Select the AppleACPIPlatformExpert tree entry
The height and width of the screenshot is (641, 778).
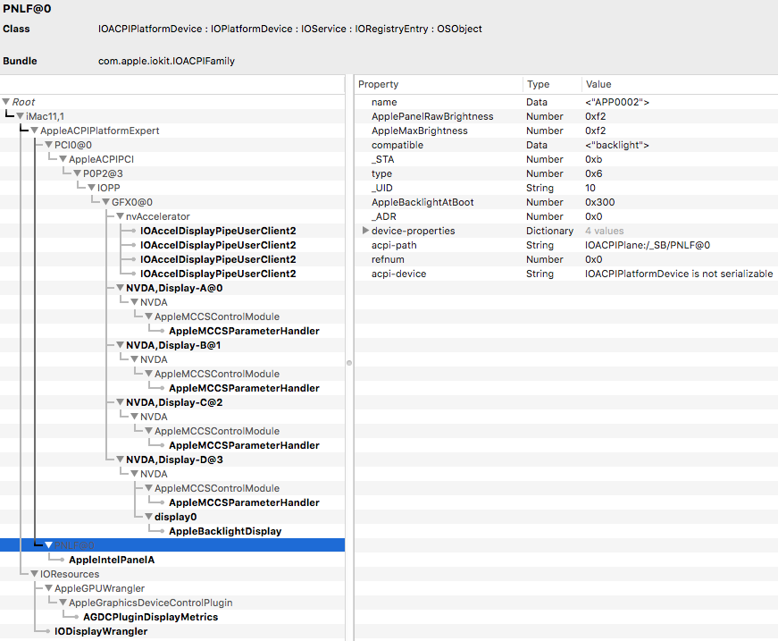click(x=100, y=131)
